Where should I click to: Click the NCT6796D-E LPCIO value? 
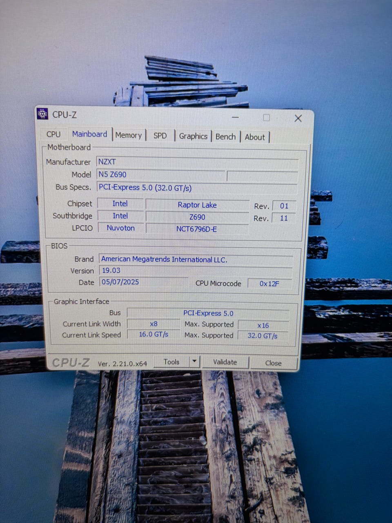click(x=197, y=229)
